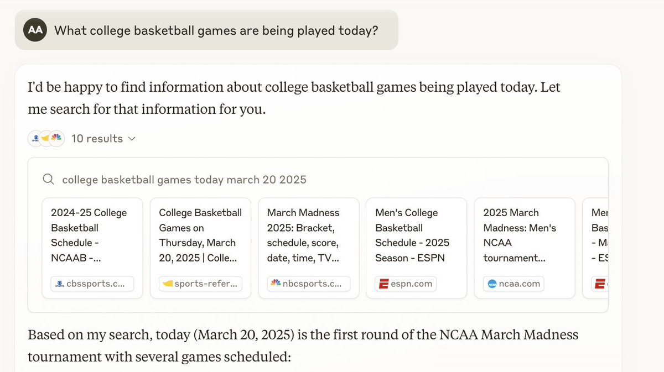The width and height of the screenshot is (664, 372).
Task: Click the search query text field
Action: coord(184,180)
